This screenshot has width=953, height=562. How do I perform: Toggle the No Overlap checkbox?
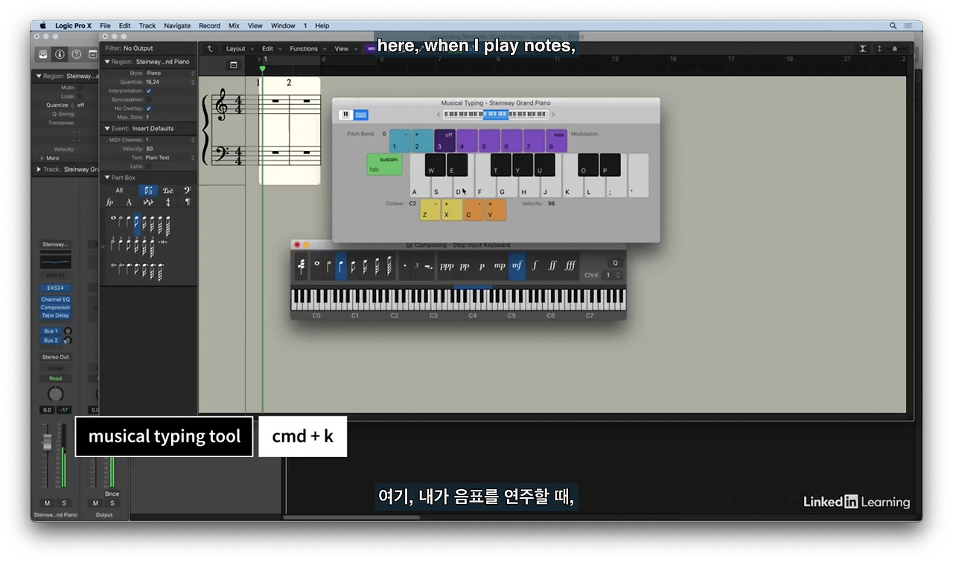pos(149,109)
